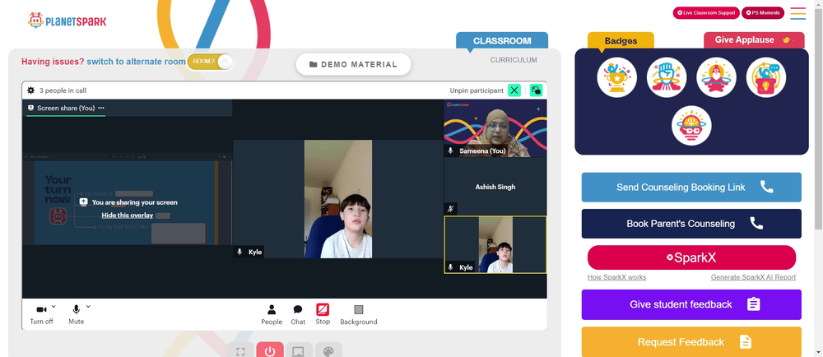Award the brain with glasses badge
The width and height of the screenshot is (823, 357).
(x=691, y=126)
